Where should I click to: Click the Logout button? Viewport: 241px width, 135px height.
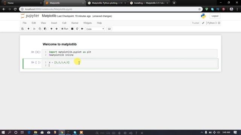[215, 16]
